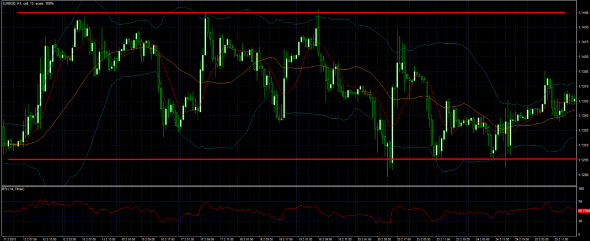Viewport: 590px width, 241px height.
Task: Click the RSI (14, Close) indicator label
Action: pos(13,189)
